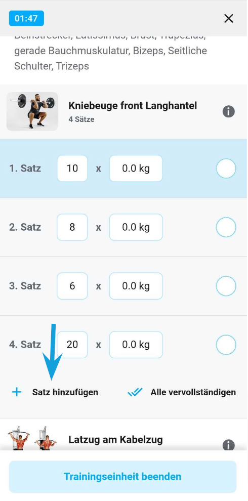Edit weight field of 2. Satz
248x501 pixels.
(136, 227)
